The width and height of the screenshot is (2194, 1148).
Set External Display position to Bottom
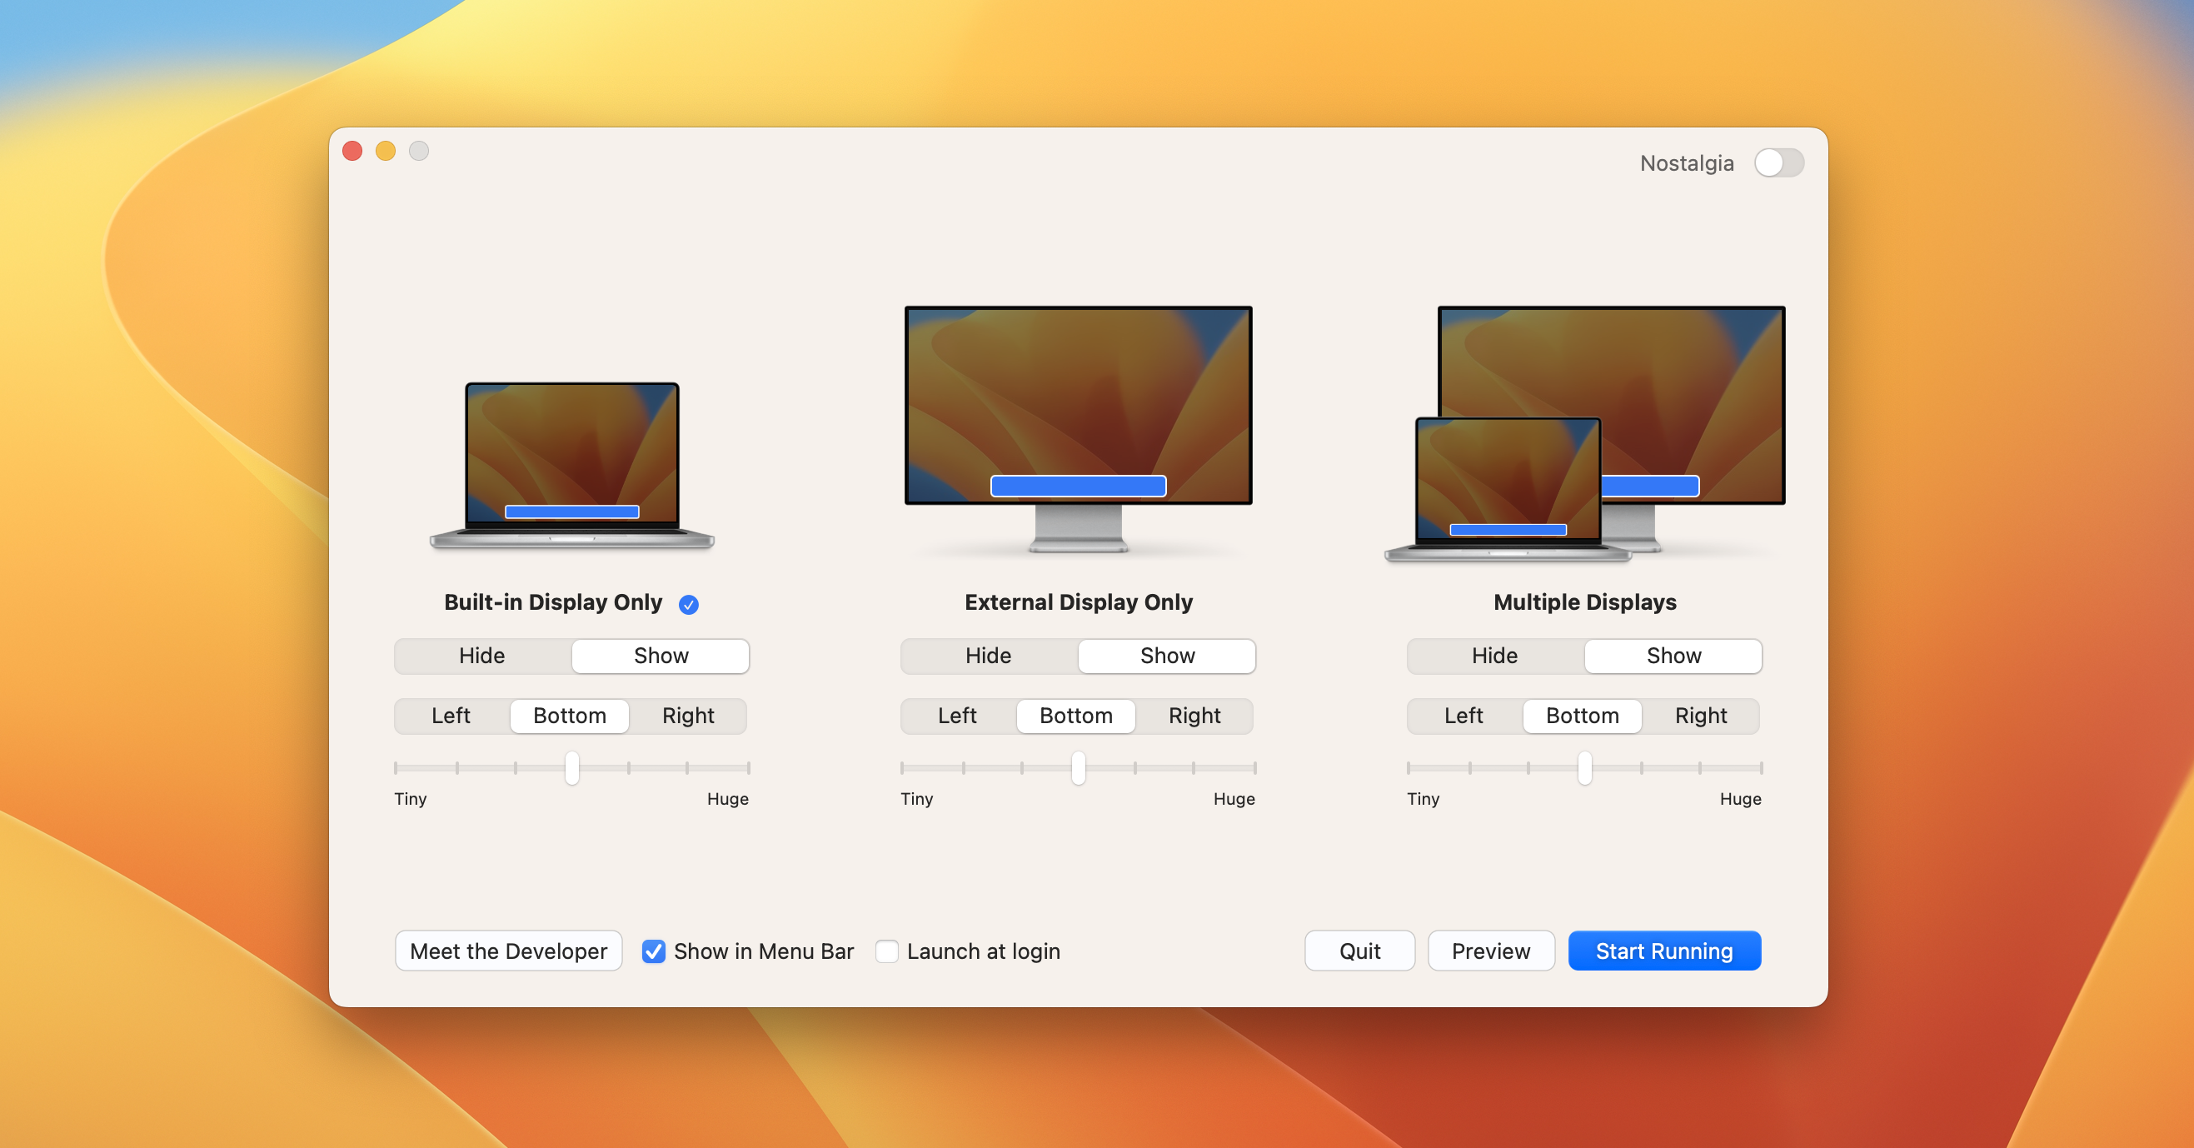click(1075, 716)
